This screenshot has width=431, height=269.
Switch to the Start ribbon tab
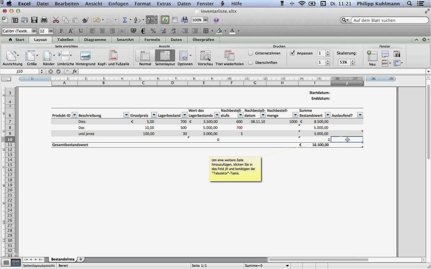click(16, 40)
